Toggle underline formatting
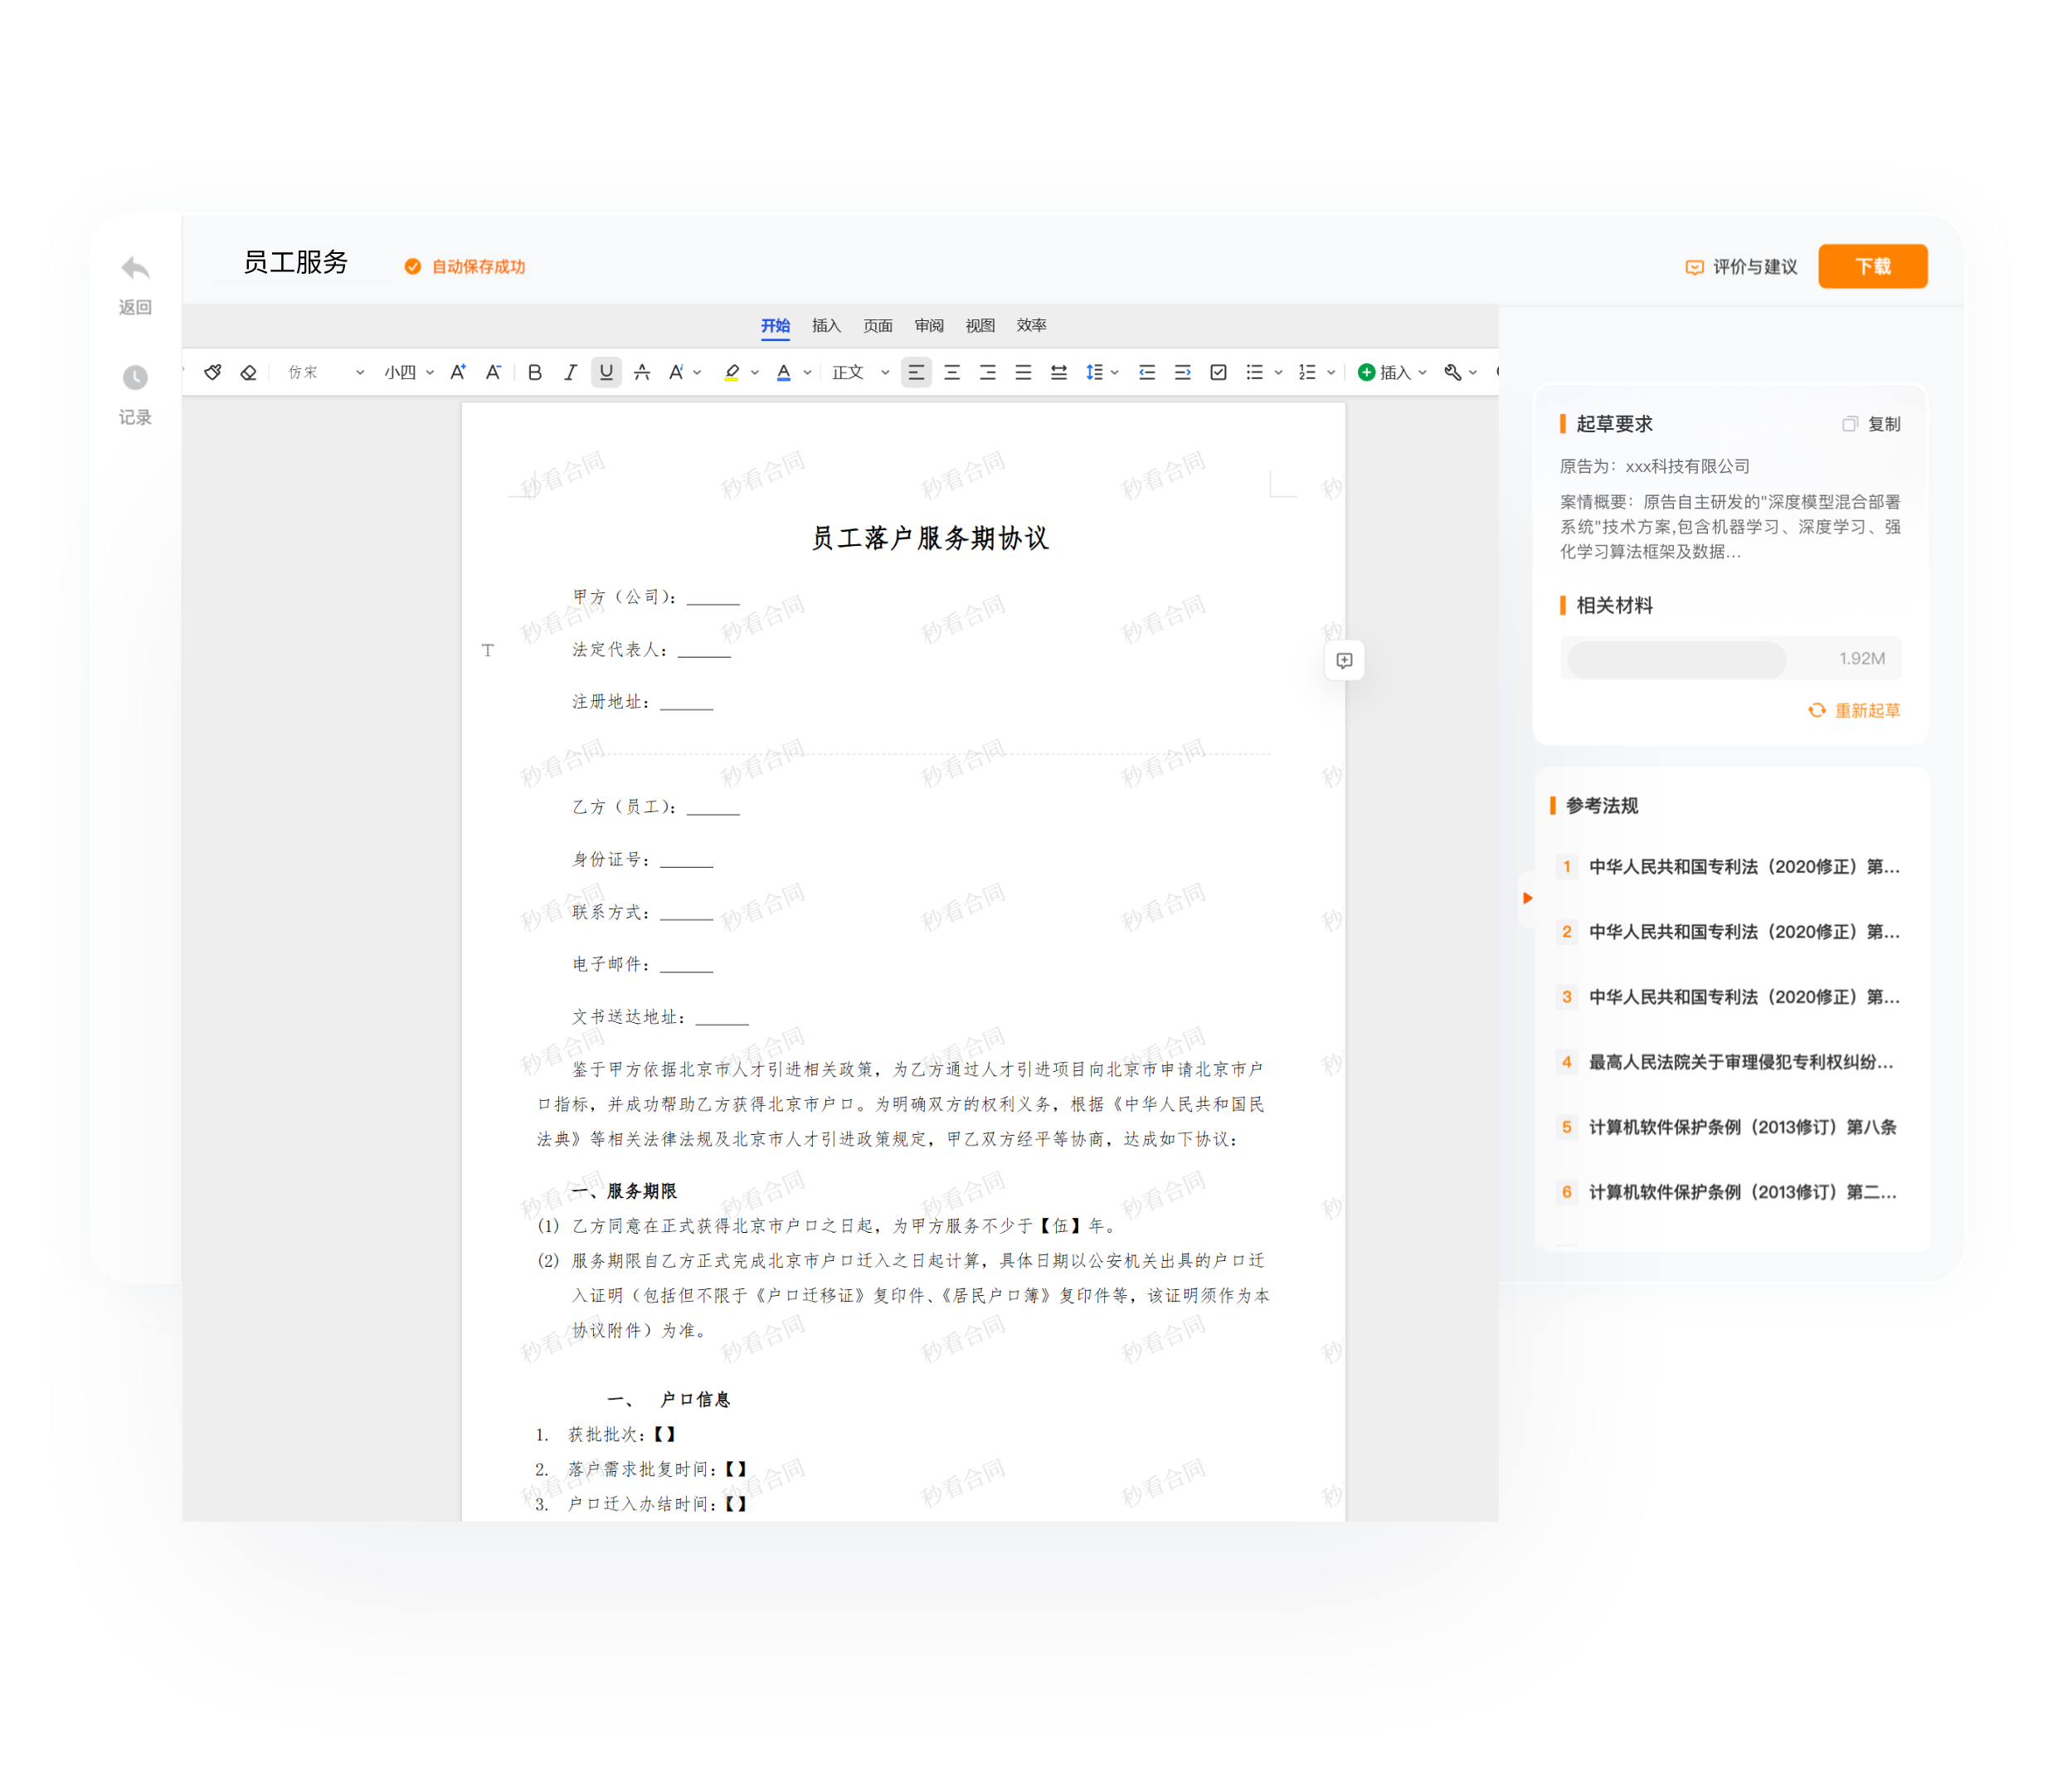Screen dimensions: 2053x1792 (x=606, y=372)
